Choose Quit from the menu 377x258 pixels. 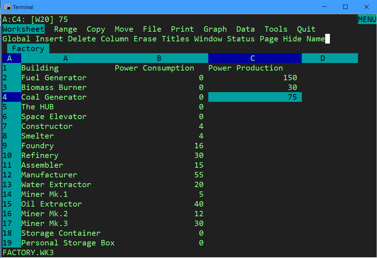tap(306, 29)
